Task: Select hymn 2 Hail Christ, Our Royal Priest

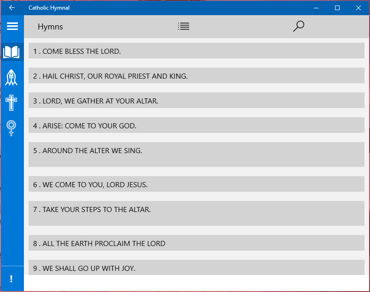Action: (x=197, y=76)
